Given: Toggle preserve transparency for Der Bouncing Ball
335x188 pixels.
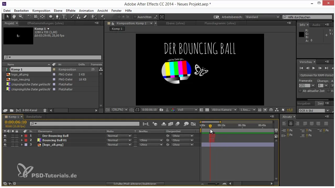Looking at the screenshot, I should (135, 136).
